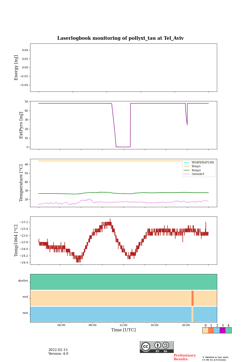Click the Energy [mJ] axis label
This screenshot has height=362, width=241.
[16, 68]
